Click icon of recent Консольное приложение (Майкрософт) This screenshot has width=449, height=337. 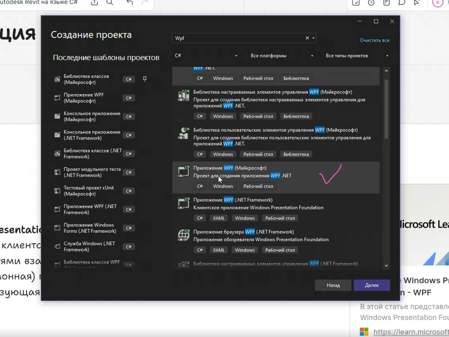pos(57,116)
